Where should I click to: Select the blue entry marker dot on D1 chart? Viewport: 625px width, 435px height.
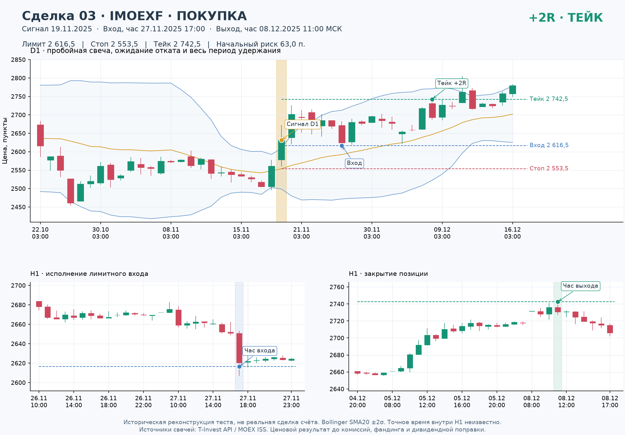click(x=342, y=146)
